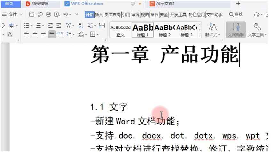278x152 pixels.
Task: Open the 特色应用 ribbon tab
Action: point(197,14)
